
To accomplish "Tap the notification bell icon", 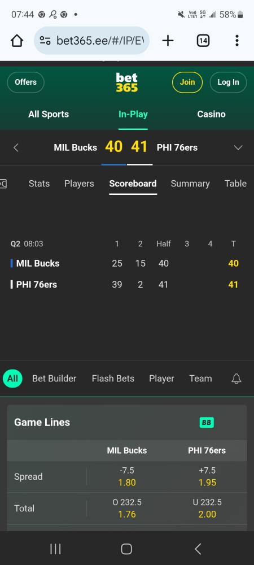I will (x=237, y=379).
